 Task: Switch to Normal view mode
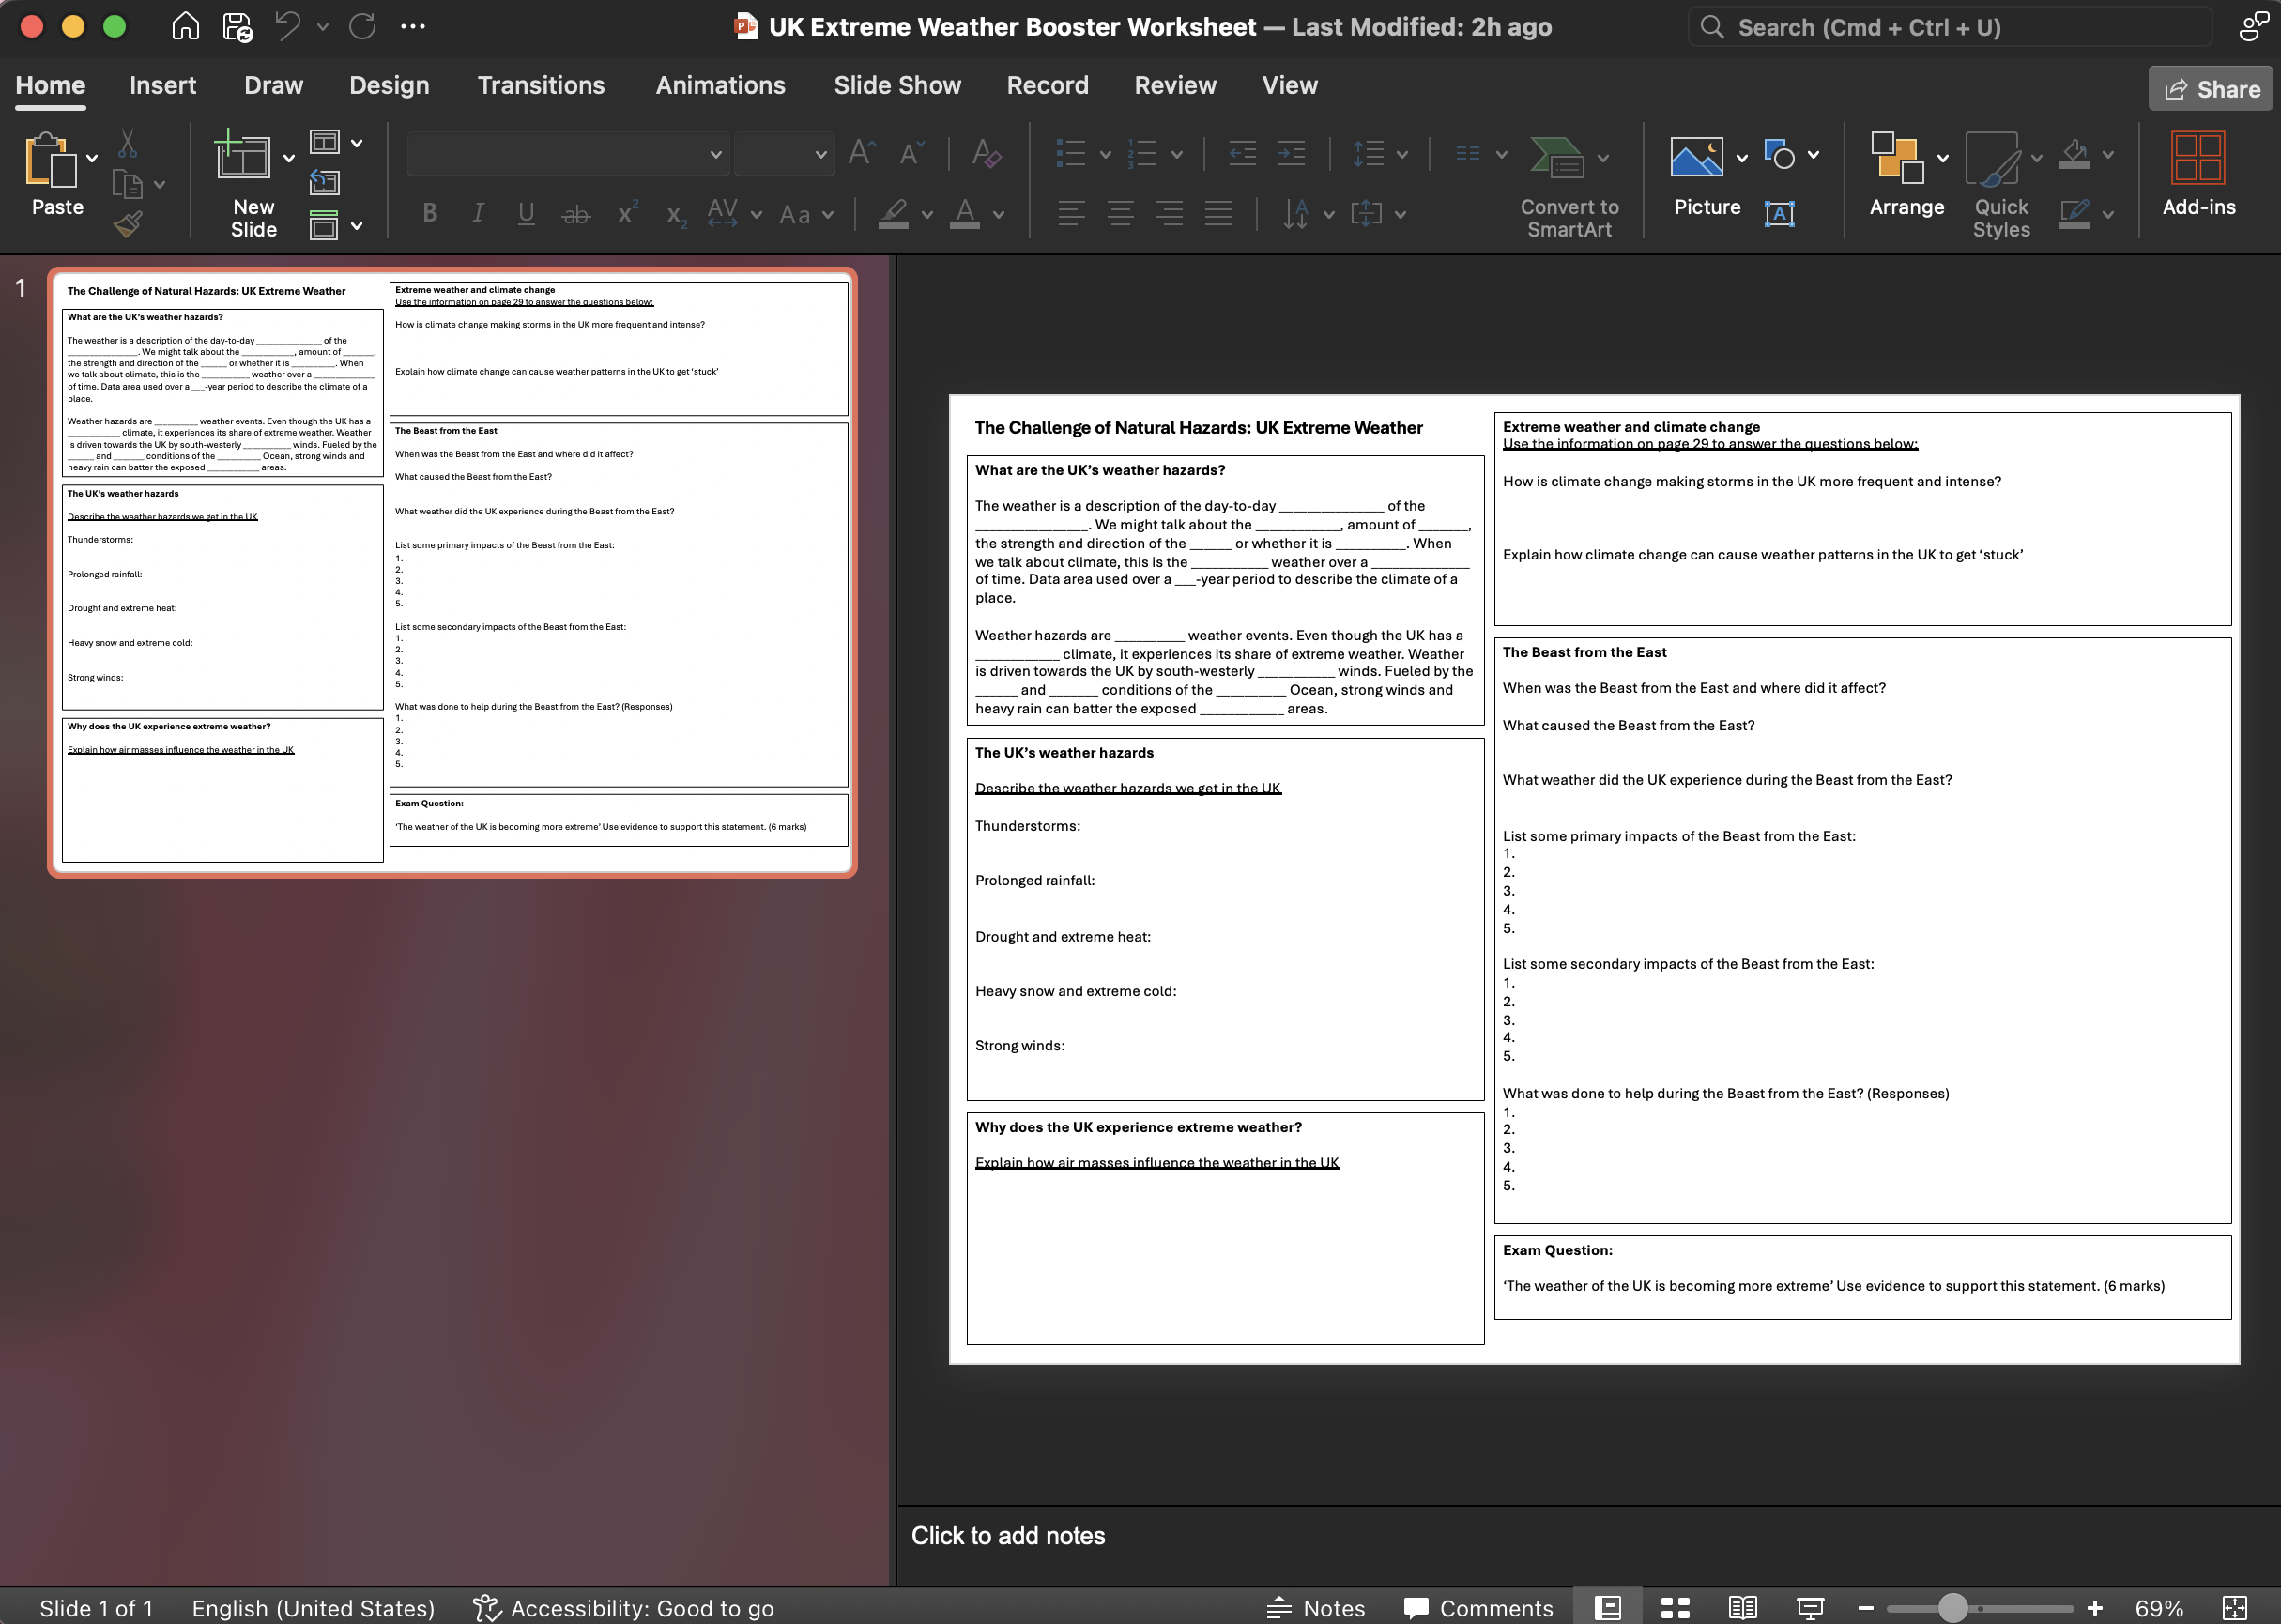pyautogui.click(x=1607, y=1608)
